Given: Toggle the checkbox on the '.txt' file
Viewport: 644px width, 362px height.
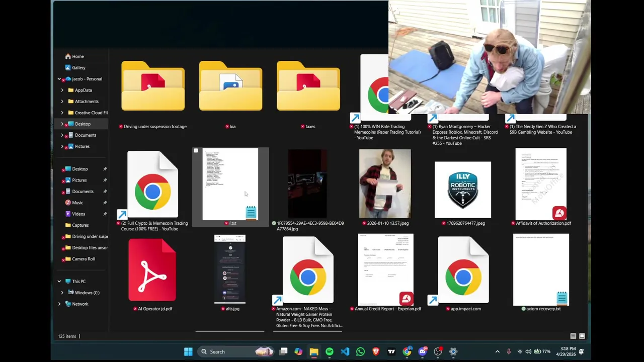Looking at the screenshot, I should tap(196, 151).
